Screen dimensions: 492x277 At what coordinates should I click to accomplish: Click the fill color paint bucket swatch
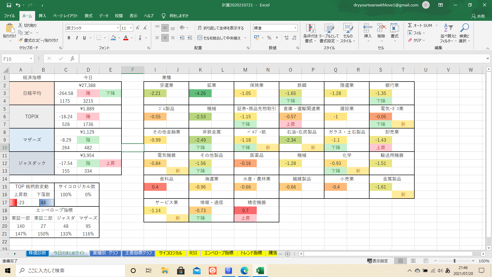coord(113,38)
